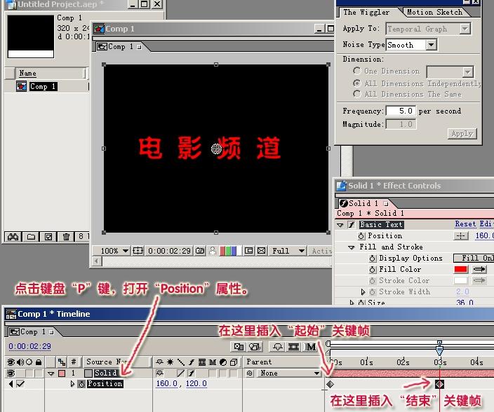
Task: Click the trash delete icon in Project window
Action: tap(66, 237)
